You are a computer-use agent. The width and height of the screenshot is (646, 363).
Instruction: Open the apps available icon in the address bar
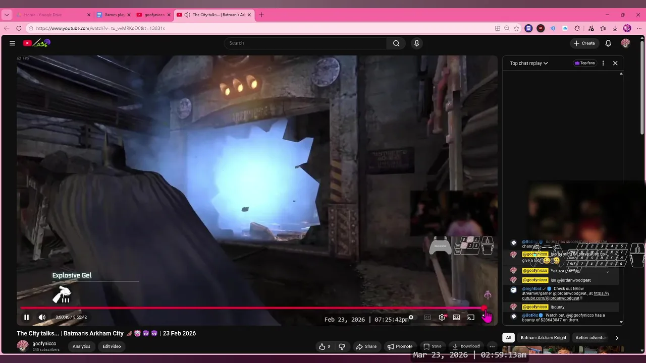pos(497,28)
